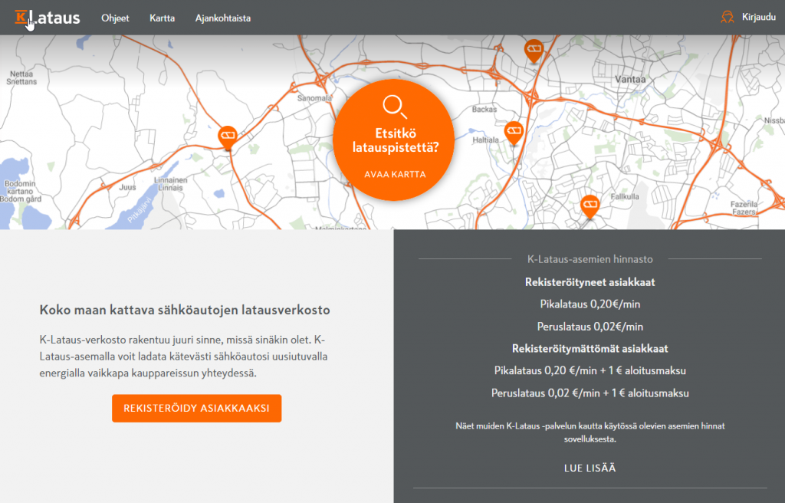
Task: Click the Sanomala label on the map
Action: pos(314,98)
